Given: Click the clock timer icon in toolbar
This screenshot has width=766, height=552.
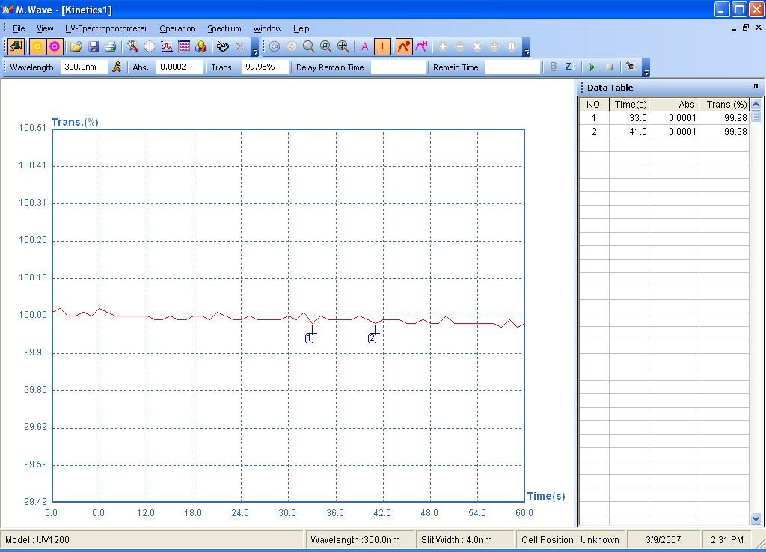Looking at the screenshot, I should pyautogui.click(x=150, y=46).
